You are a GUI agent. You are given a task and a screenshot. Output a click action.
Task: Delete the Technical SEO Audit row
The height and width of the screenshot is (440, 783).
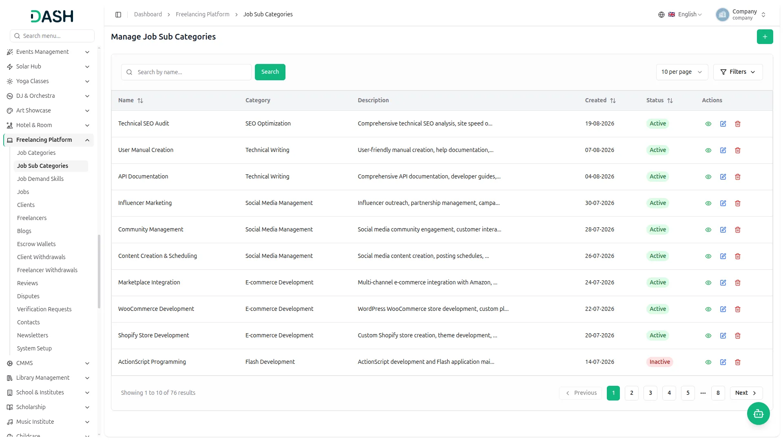pos(737,124)
